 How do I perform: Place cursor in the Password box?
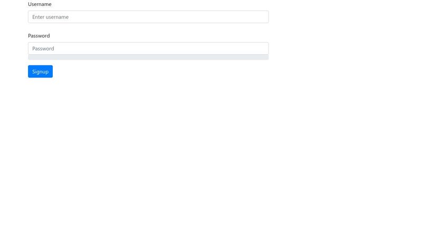(x=148, y=48)
